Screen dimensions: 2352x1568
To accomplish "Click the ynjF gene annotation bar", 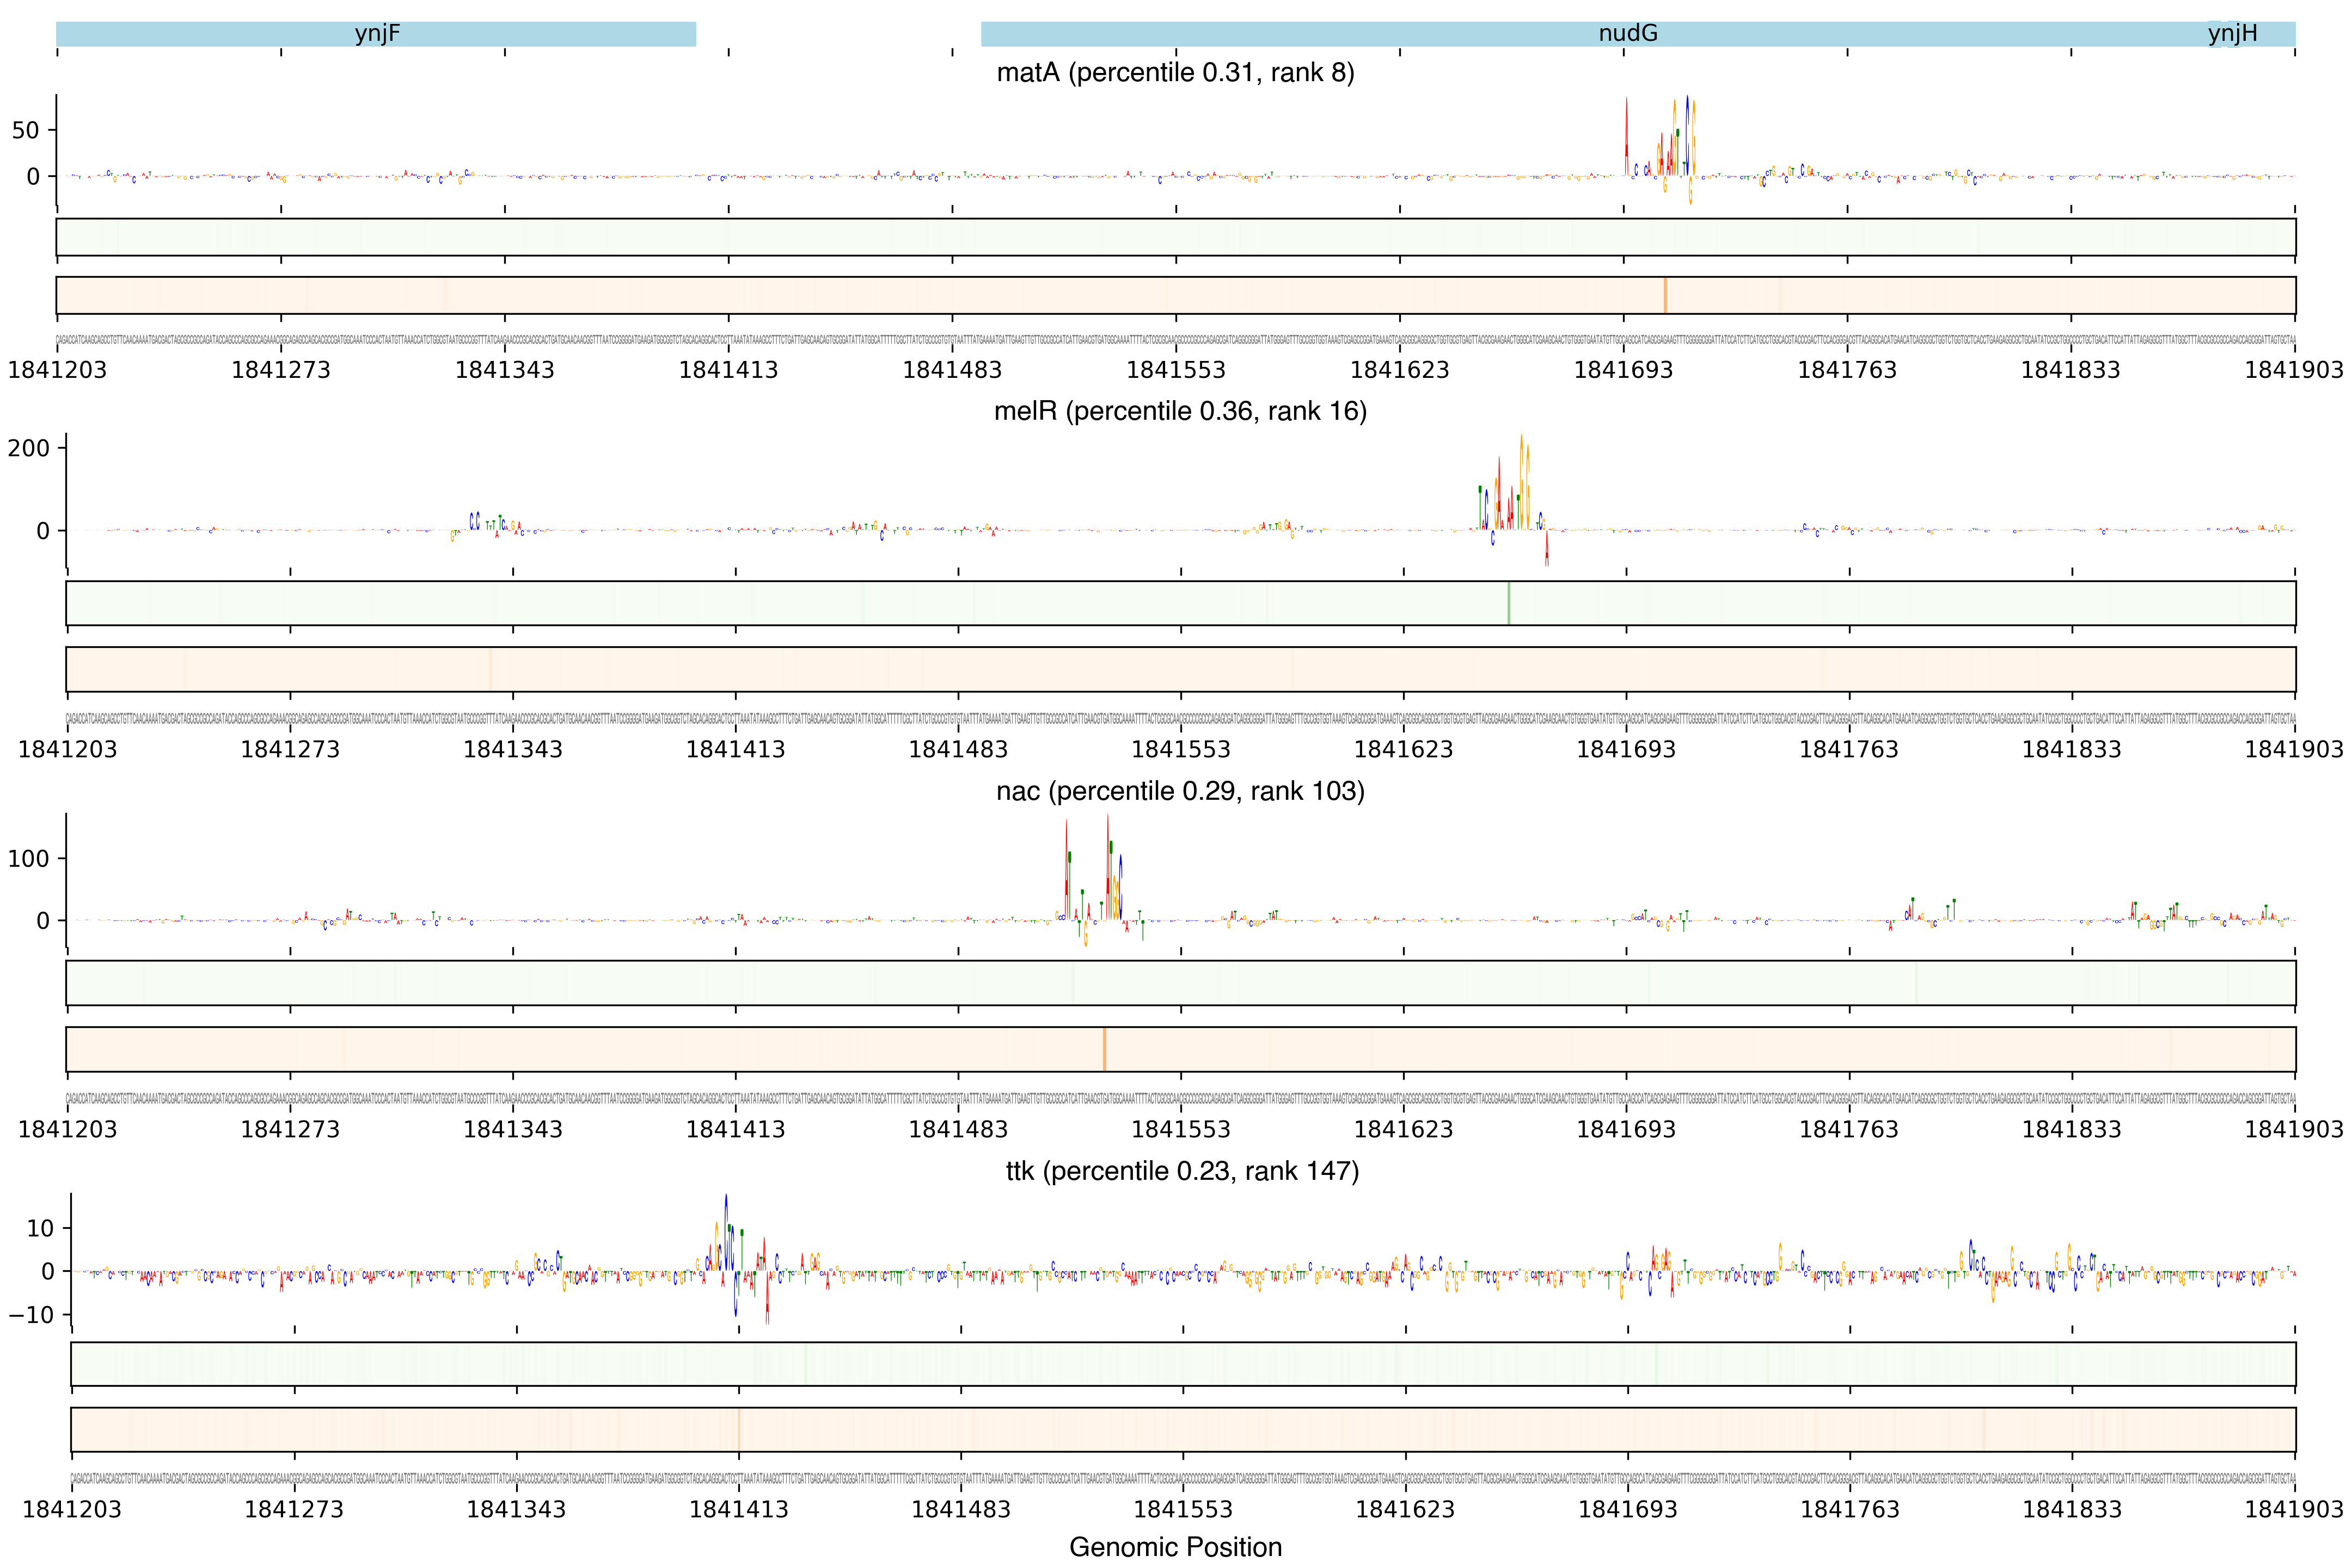I will (376, 34).
